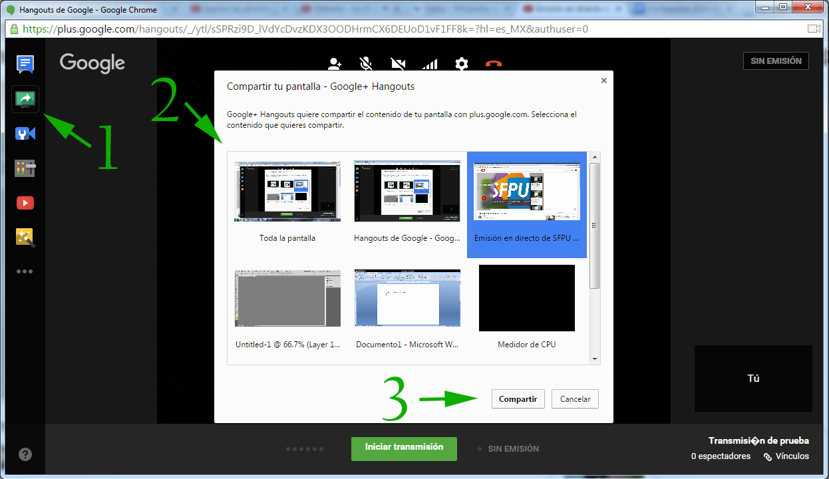
Task: Click the Chrome address bar URL
Action: point(305,29)
